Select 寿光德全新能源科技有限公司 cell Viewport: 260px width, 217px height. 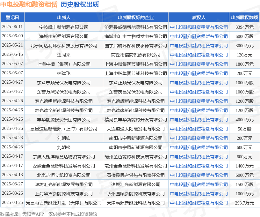point(64,110)
